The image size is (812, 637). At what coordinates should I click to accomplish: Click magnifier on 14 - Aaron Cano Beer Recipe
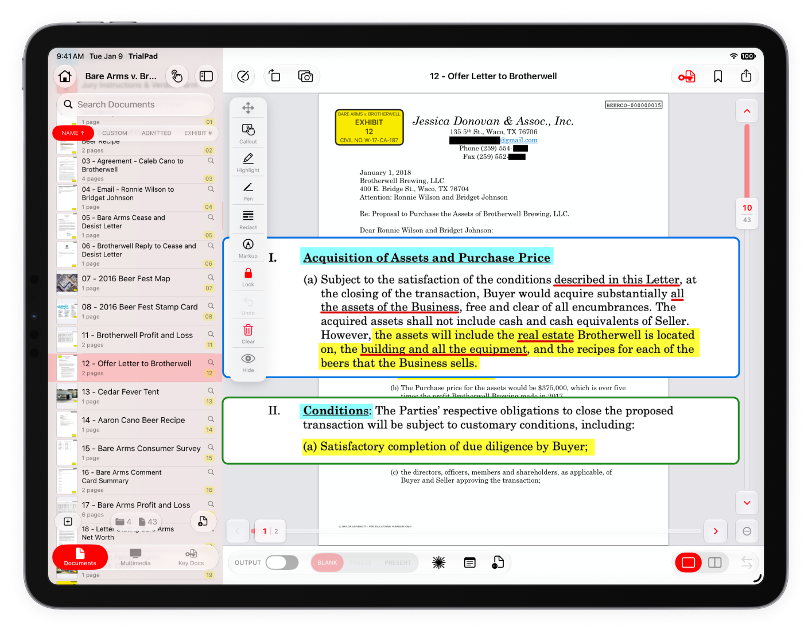click(211, 419)
